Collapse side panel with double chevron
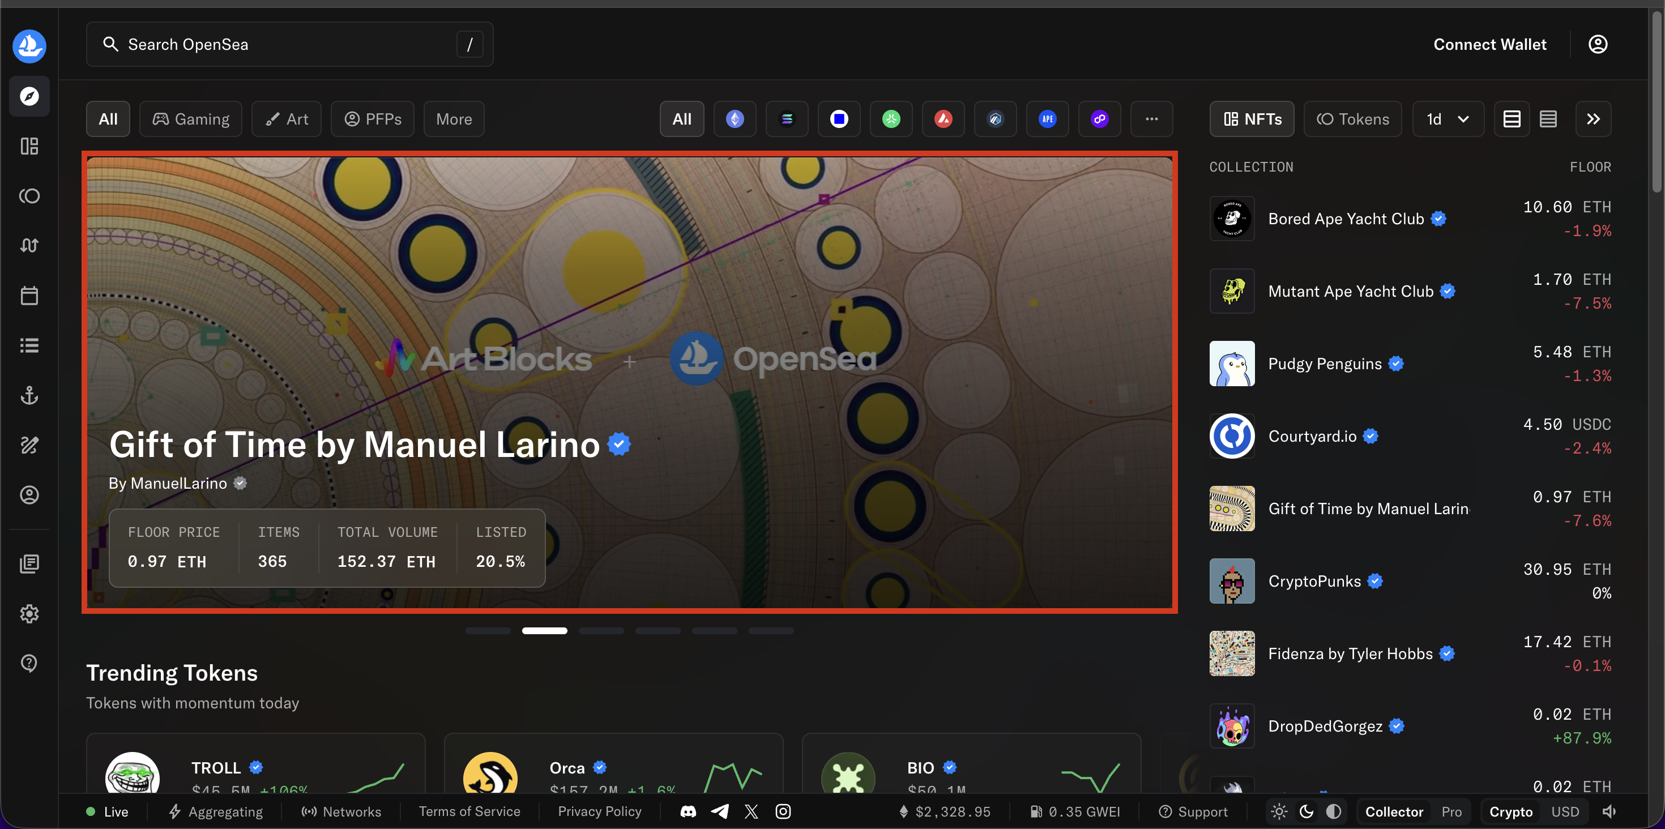Screen dimensions: 1665x829 1593,119
